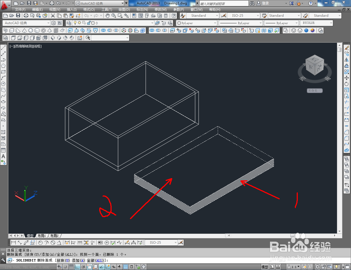Open annotation scale 1:1 dropdown
Viewport: 351px width, 270px height.
pyautogui.click(x=293, y=267)
